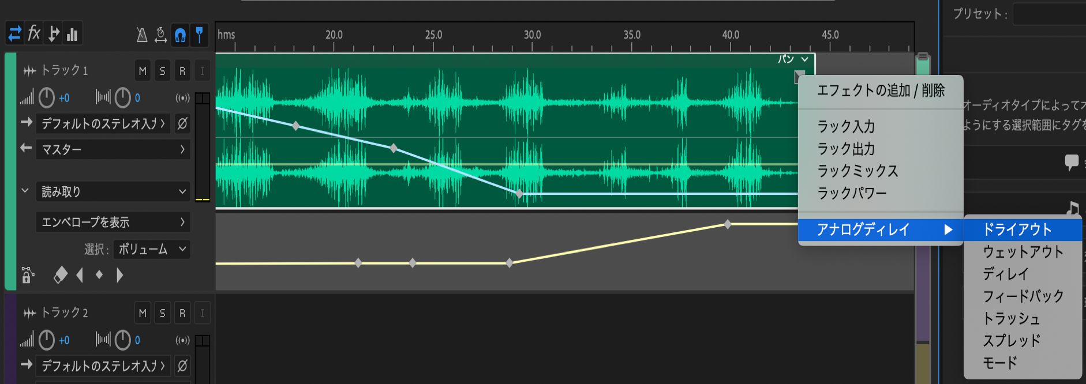Mute Track 2 with M button
The height and width of the screenshot is (384, 1086).
tap(143, 313)
